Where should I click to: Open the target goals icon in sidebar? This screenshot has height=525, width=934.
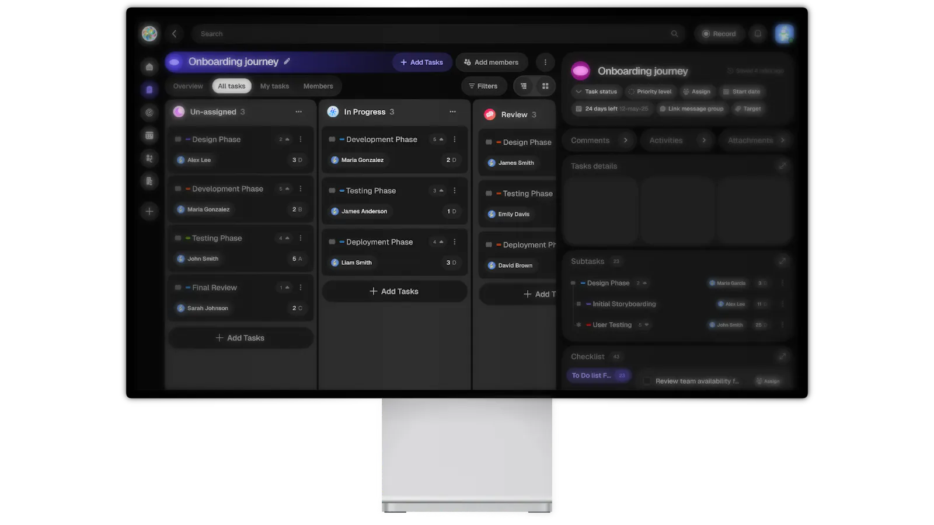coord(149,113)
